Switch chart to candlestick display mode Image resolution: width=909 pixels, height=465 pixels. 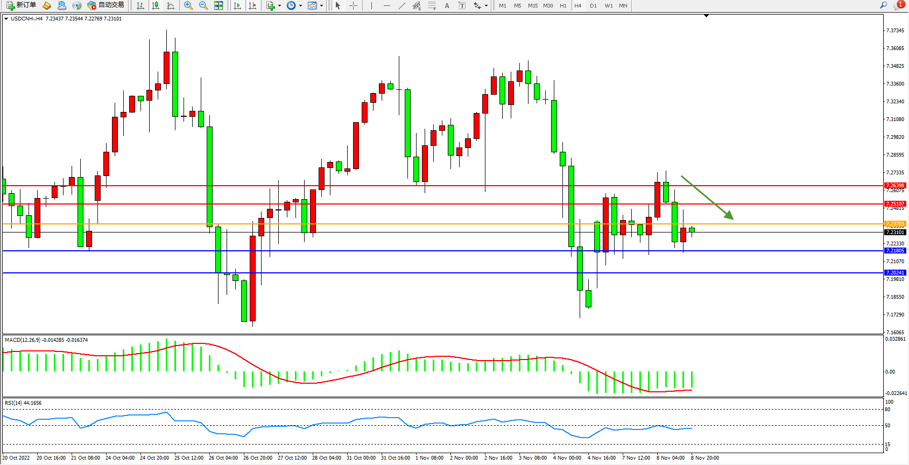pos(156,5)
